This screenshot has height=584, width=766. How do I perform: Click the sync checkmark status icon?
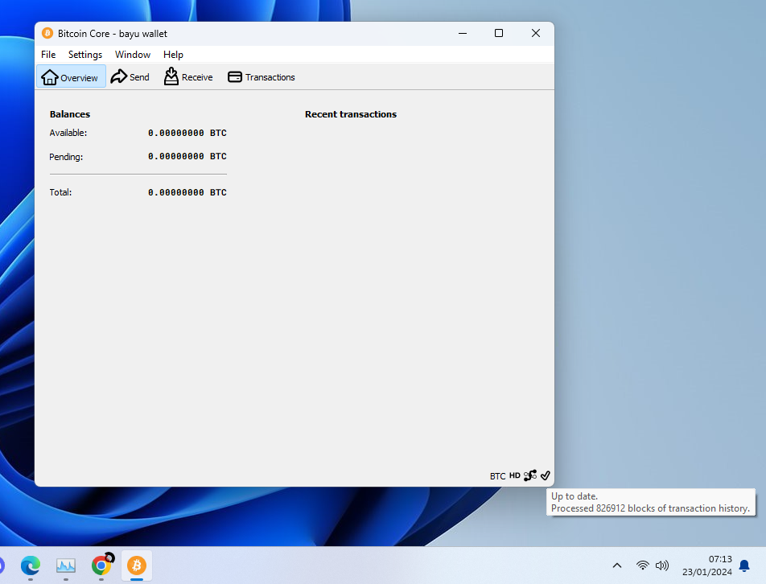[546, 475]
